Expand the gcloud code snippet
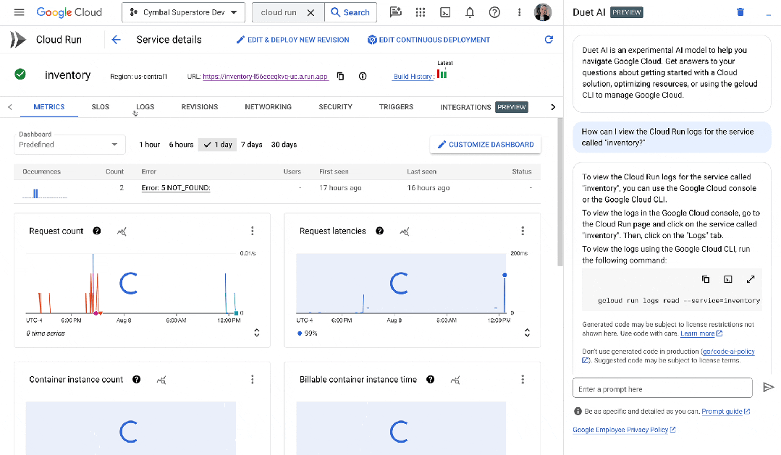This screenshot has width=781, height=455. click(751, 279)
